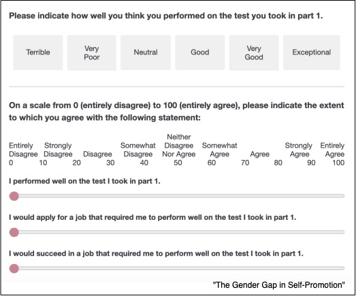Select the Terrible rating option

(x=38, y=52)
